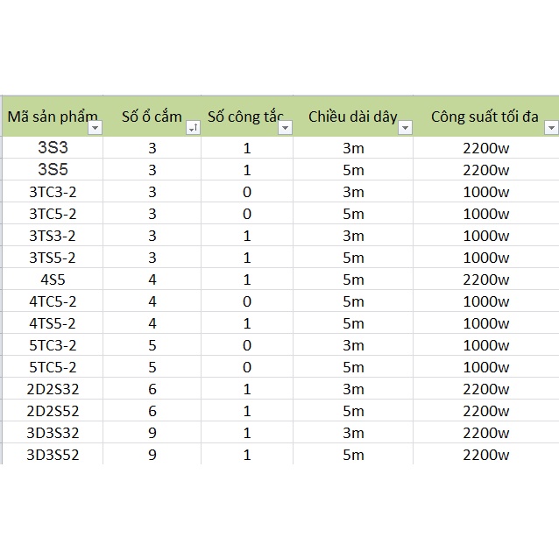Select the 5TC3-2 product code cell
This screenshot has width=559, height=559.
(x=53, y=345)
